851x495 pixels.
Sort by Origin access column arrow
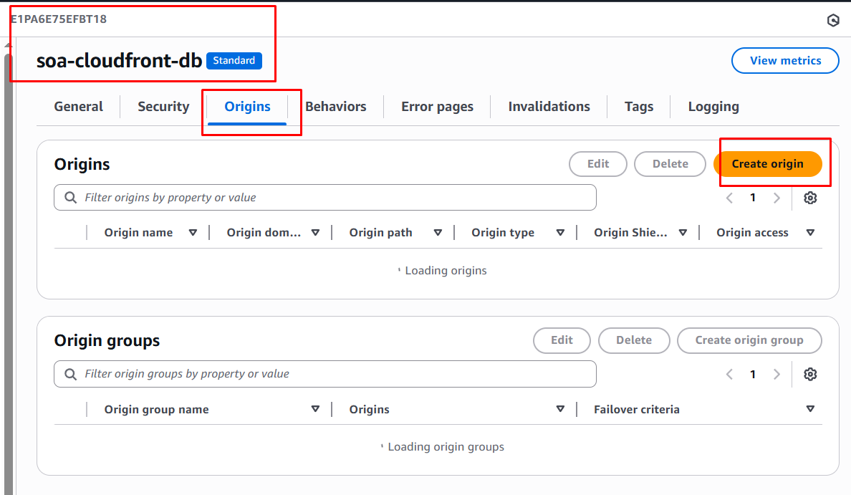[x=810, y=233]
